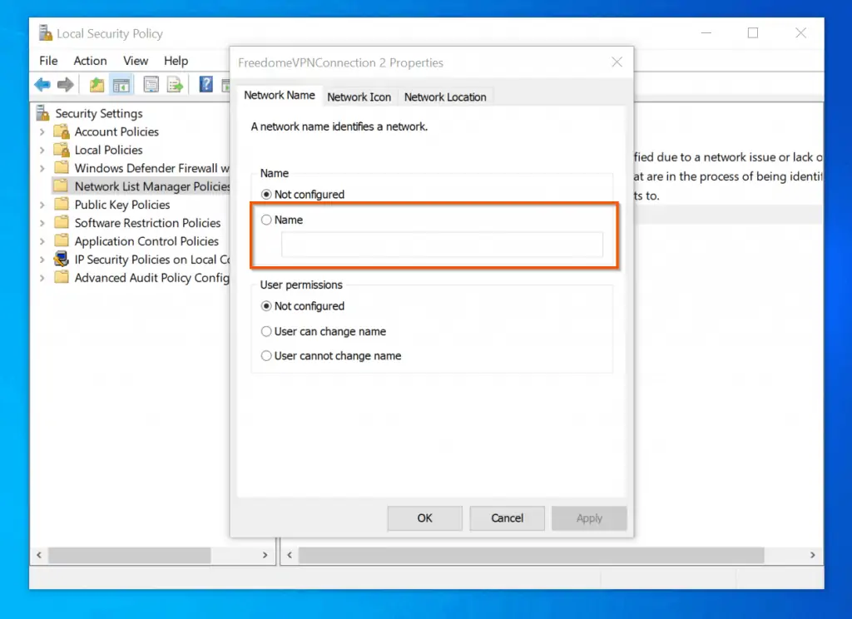Screen dimensions: 852x619
Task: Open Help via the question mark icon
Action: tap(206, 84)
